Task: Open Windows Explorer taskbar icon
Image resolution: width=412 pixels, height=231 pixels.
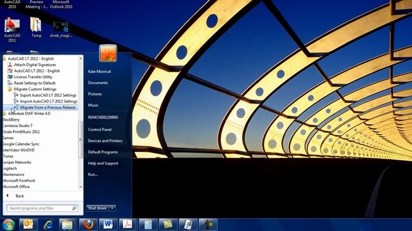Action: (x=67, y=225)
